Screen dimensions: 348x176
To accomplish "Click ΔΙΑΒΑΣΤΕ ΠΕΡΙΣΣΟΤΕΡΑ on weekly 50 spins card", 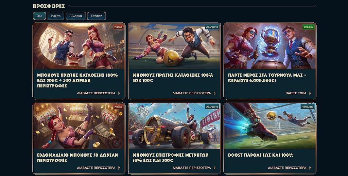I will tap(96, 168).
